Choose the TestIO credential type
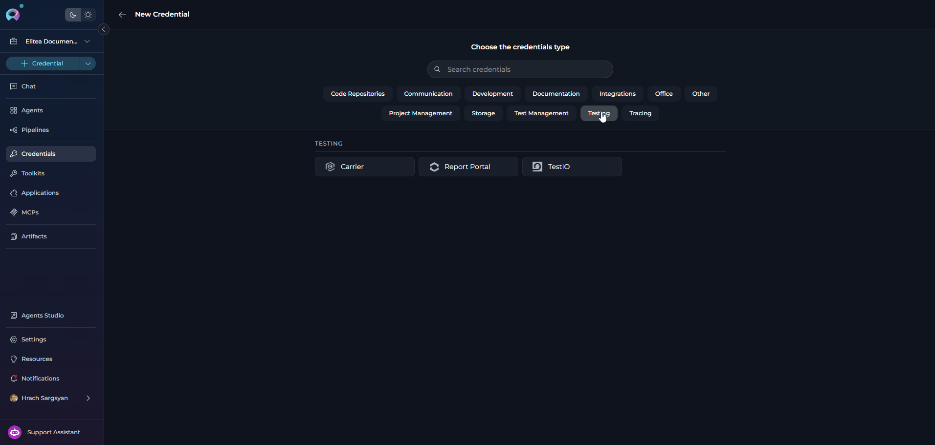 [x=572, y=167]
